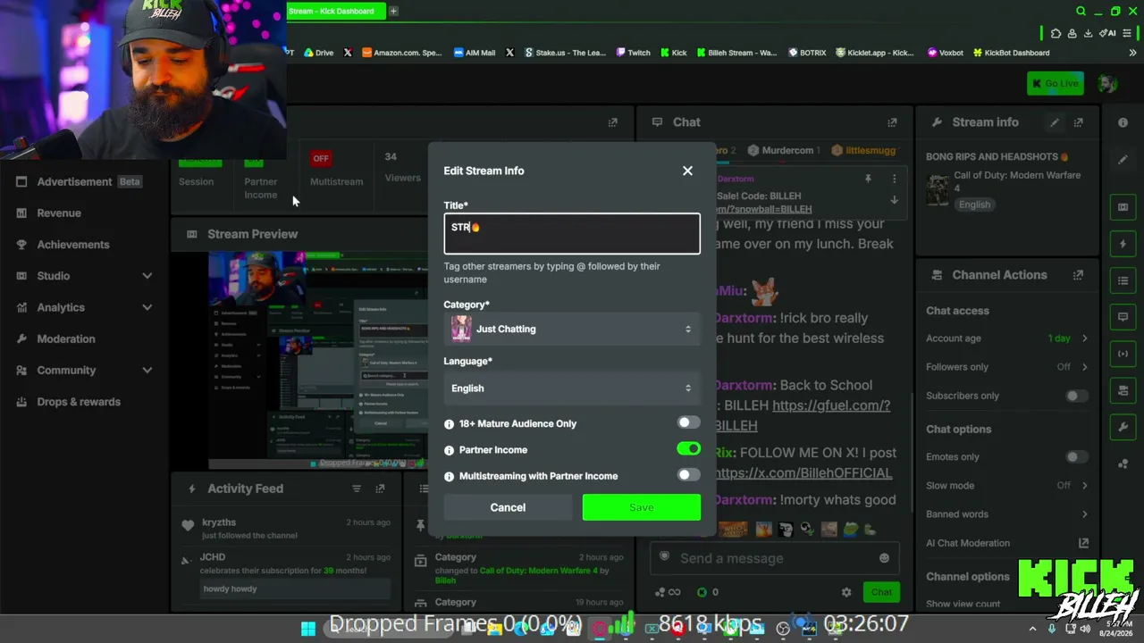This screenshot has height=643, width=1144.
Task: Open chat settings gear icon
Action: (846, 592)
